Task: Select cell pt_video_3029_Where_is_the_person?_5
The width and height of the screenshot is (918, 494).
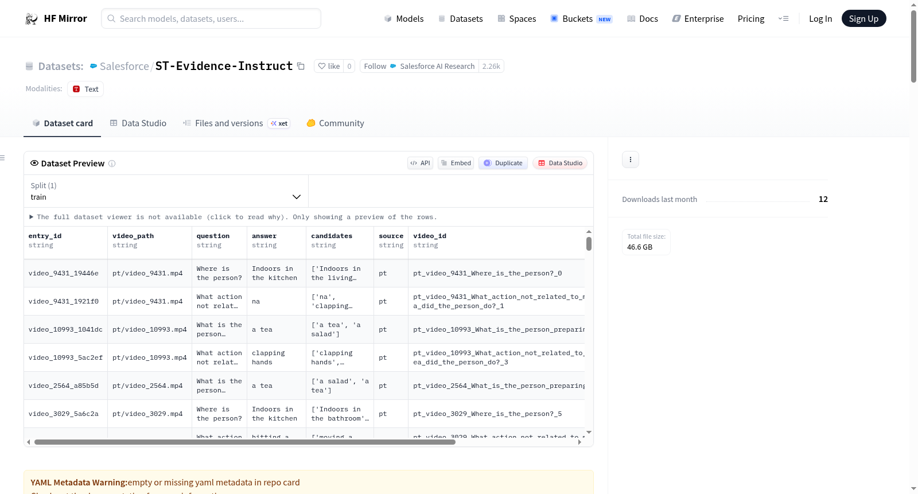Action: click(496, 414)
